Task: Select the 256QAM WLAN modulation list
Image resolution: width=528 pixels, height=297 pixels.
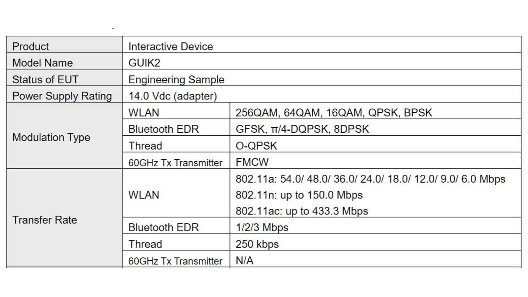Action: tap(334, 113)
